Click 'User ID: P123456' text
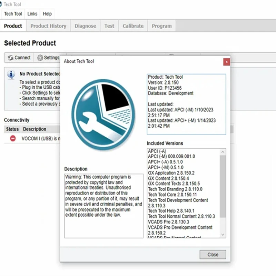The image size is (276, 276). [165, 88]
